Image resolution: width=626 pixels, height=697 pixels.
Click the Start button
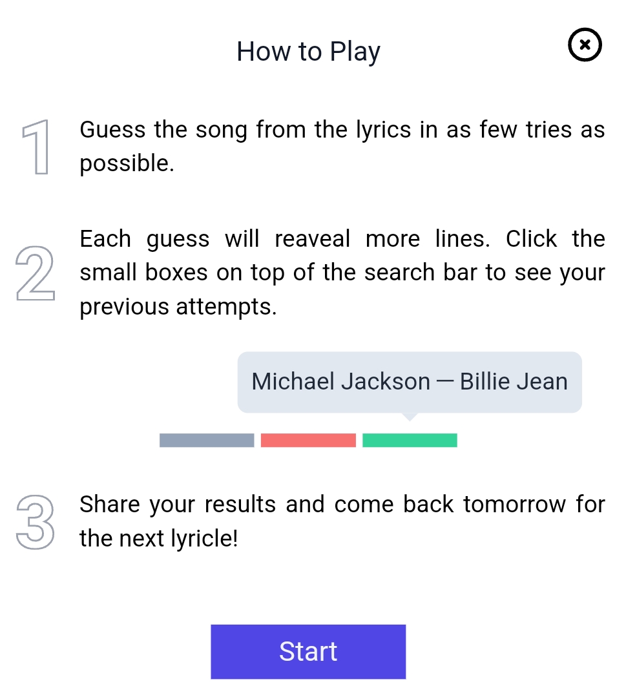coord(308,651)
